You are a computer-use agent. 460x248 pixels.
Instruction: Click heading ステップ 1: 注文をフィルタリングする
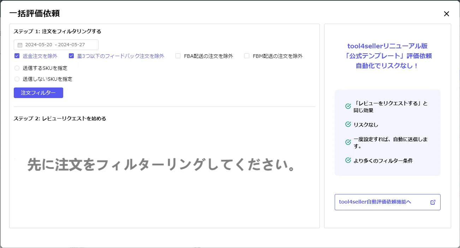(58, 31)
